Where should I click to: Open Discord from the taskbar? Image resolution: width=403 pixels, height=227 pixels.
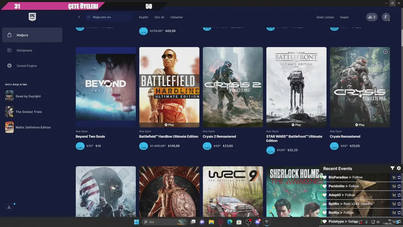258,222
